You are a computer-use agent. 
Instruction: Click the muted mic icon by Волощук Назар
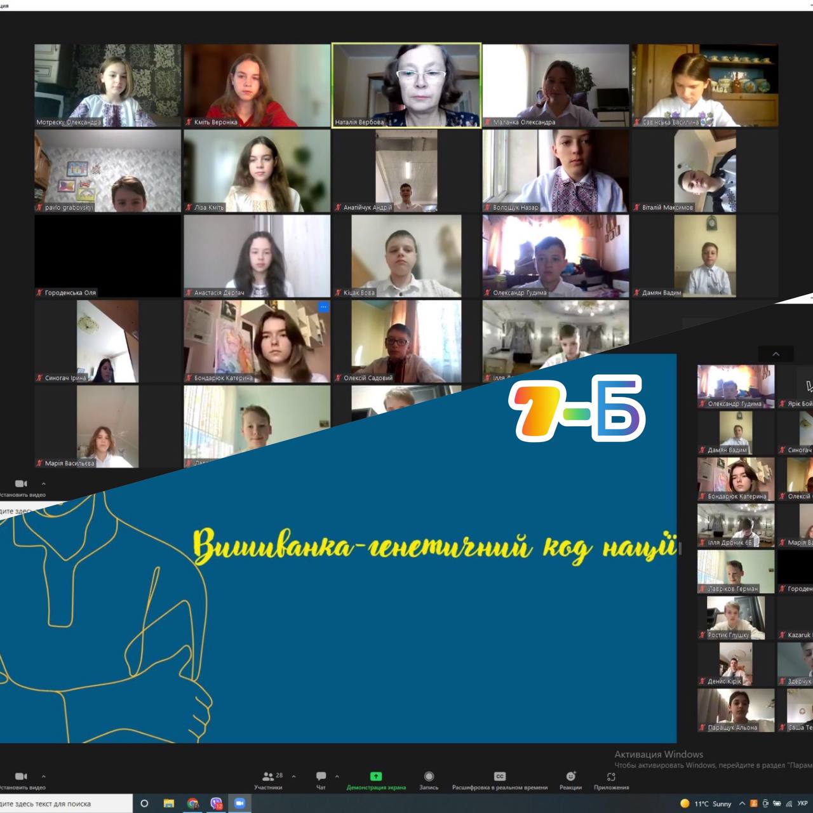[x=487, y=207]
